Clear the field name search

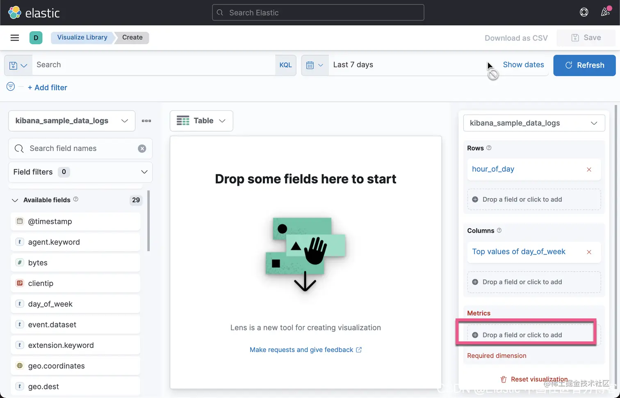(x=142, y=149)
